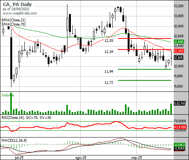Viewport: 189px width, 160px height.
Task: Click the ago-25 time axis label
Action: point(81,158)
